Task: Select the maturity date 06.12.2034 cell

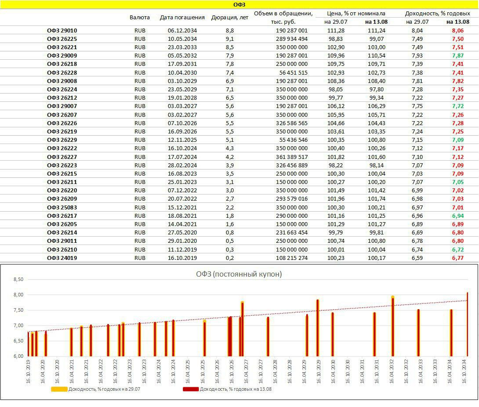Action: click(x=182, y=31)
